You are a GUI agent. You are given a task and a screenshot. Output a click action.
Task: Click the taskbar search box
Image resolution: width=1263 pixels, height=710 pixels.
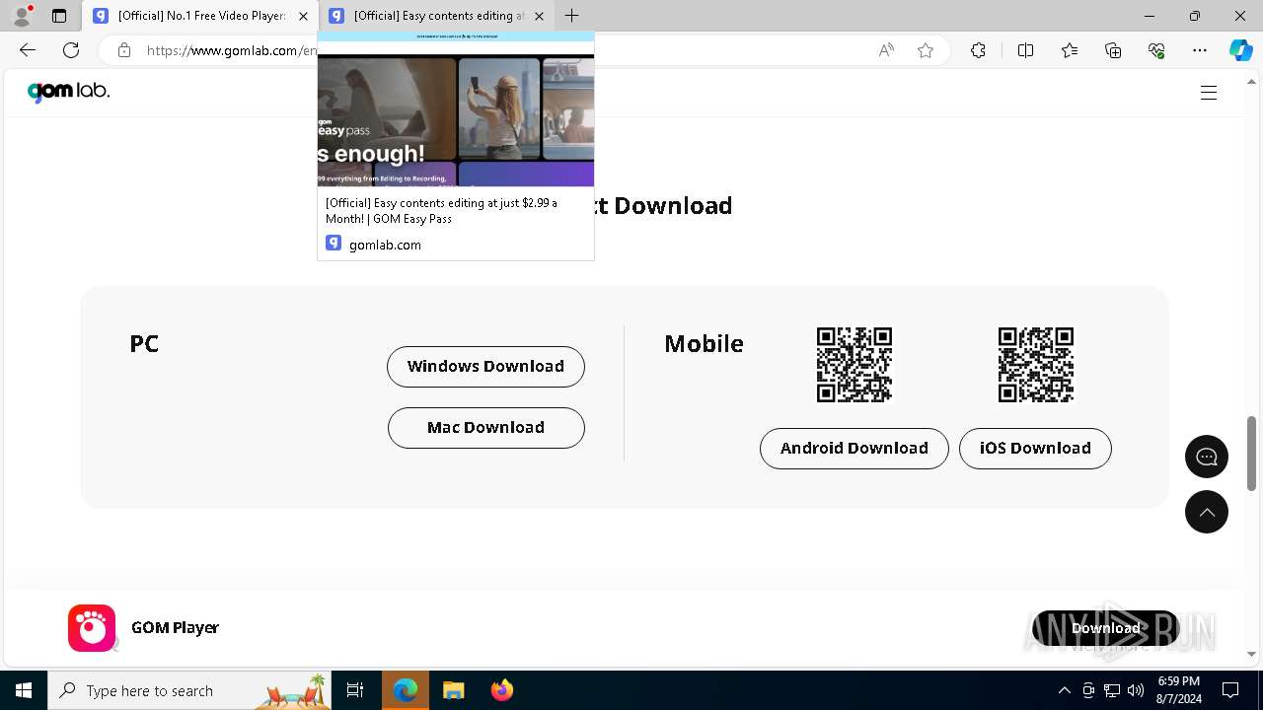tap(190, 690)
